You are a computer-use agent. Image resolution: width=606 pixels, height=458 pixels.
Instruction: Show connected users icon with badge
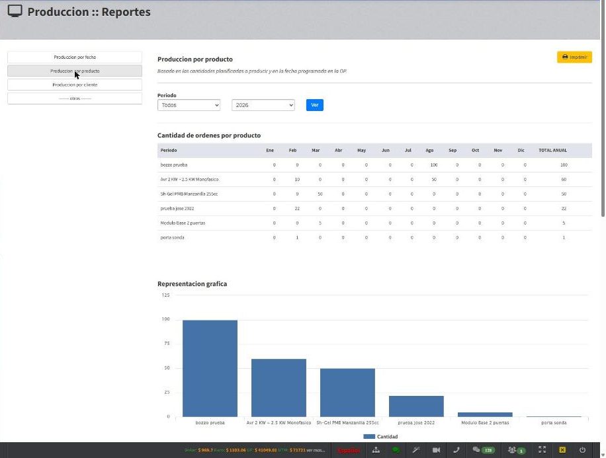(x=516, y=450)
